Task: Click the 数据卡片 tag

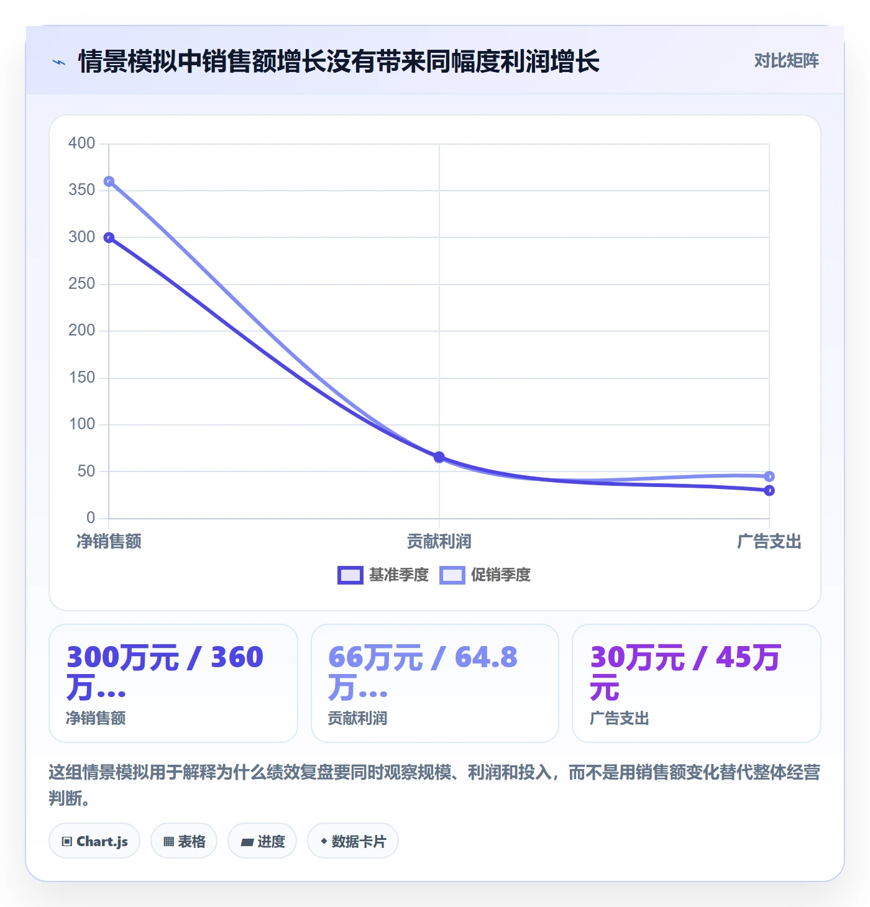Action: coord(353,841)
